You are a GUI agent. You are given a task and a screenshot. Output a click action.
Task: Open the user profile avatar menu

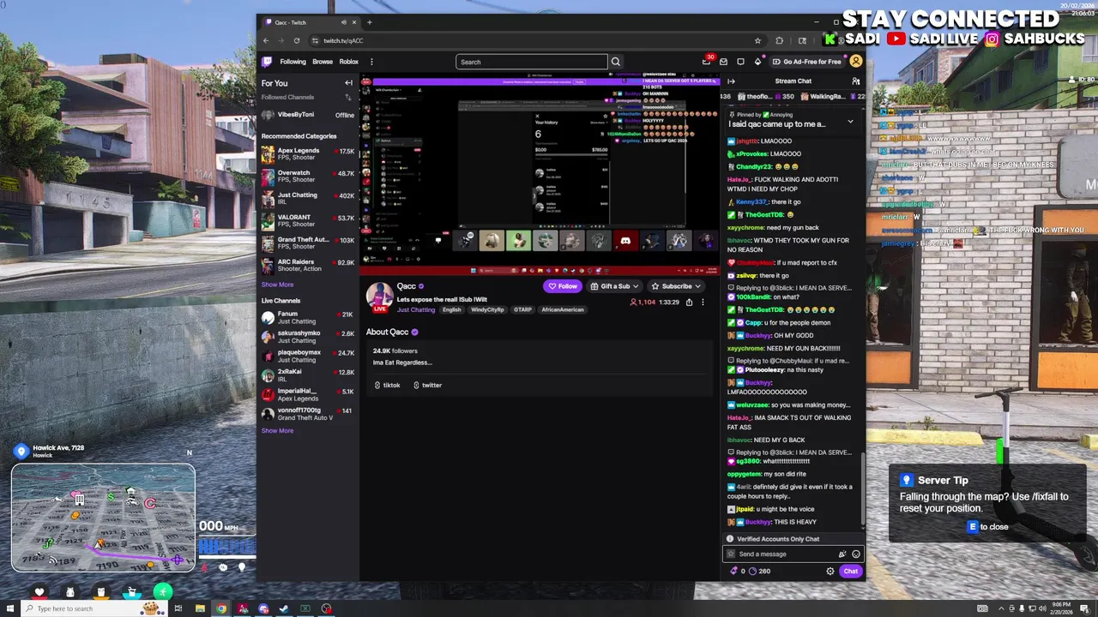click(x=856, y=62)
